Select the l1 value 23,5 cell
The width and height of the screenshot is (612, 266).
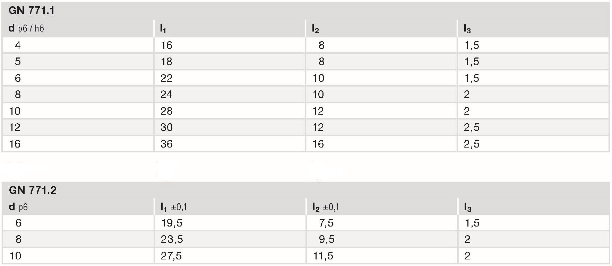pyautogui.click(x=172, y=239)
